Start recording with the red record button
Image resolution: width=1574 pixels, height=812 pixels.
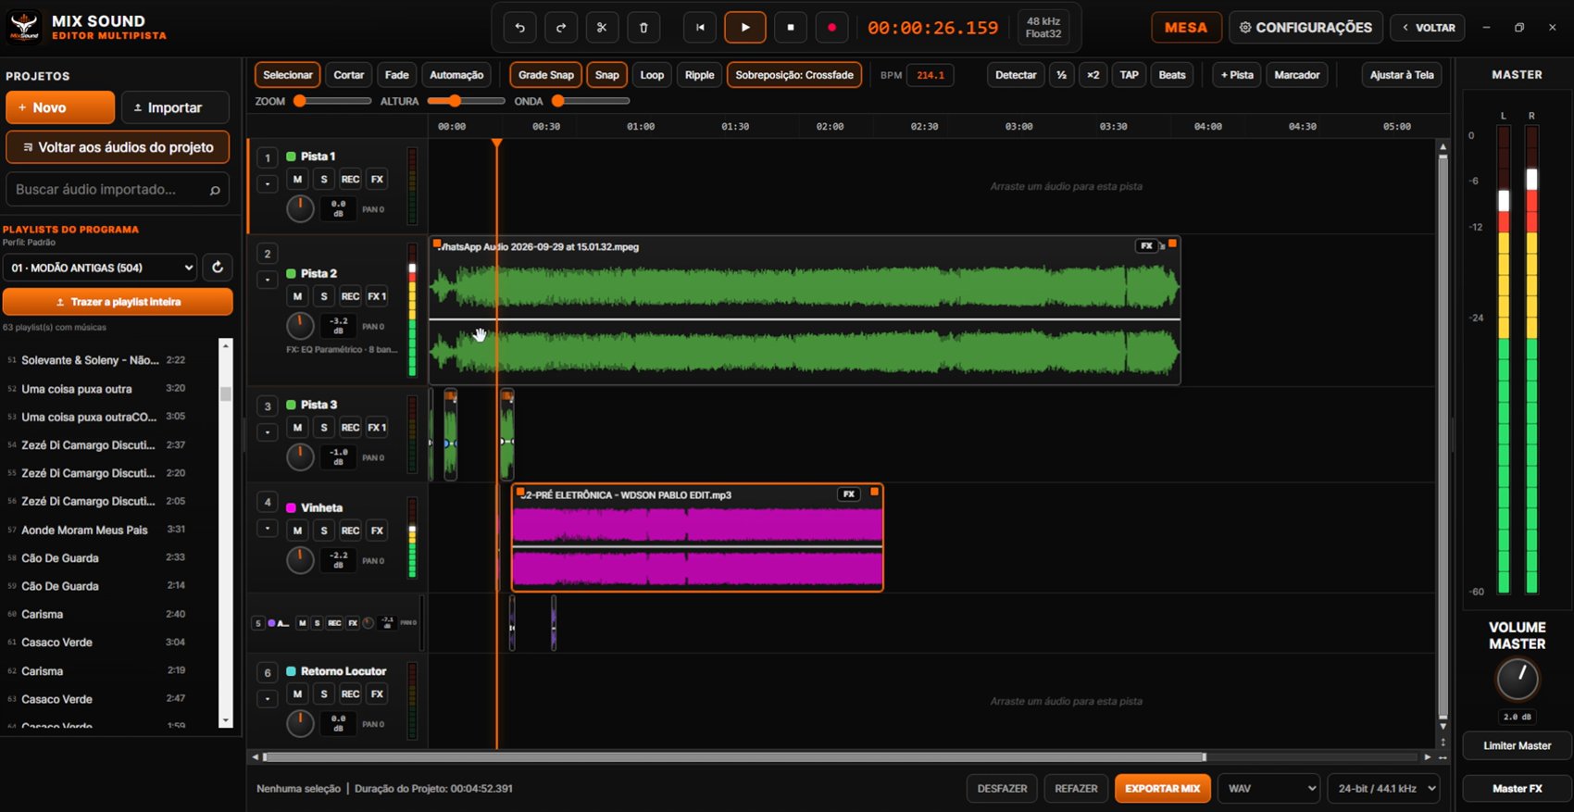[x=831, y=28]
